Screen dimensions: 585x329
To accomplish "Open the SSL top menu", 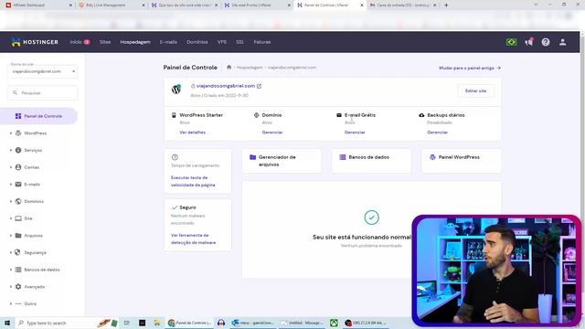I will coord(239,42).
